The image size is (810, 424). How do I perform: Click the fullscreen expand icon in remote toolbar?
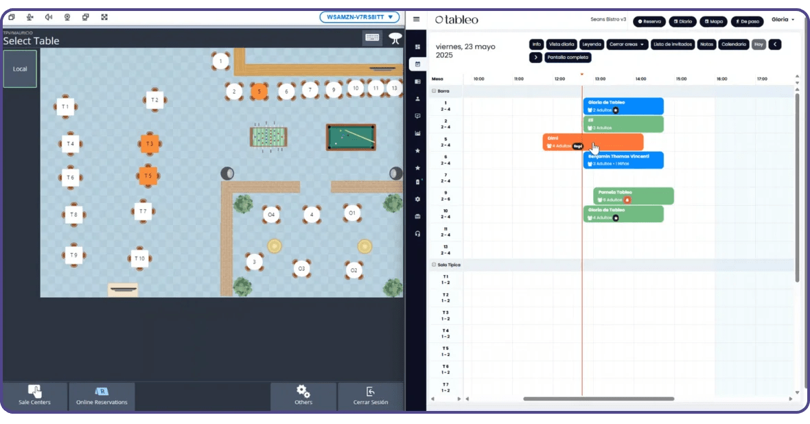tap(104, 17)
